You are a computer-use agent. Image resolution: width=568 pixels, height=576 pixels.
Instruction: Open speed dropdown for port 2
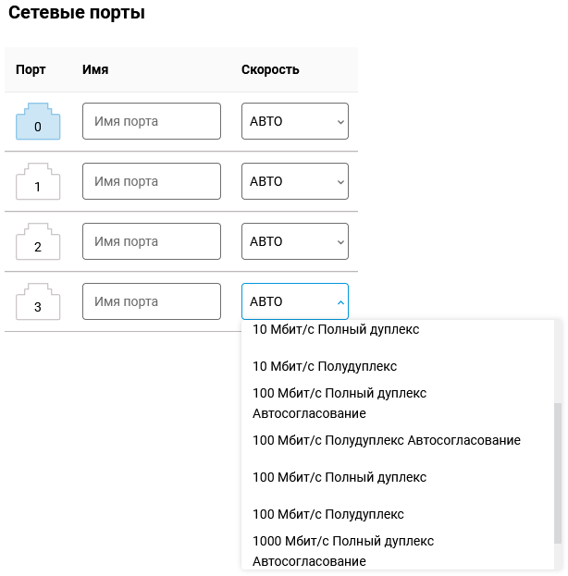295,241
